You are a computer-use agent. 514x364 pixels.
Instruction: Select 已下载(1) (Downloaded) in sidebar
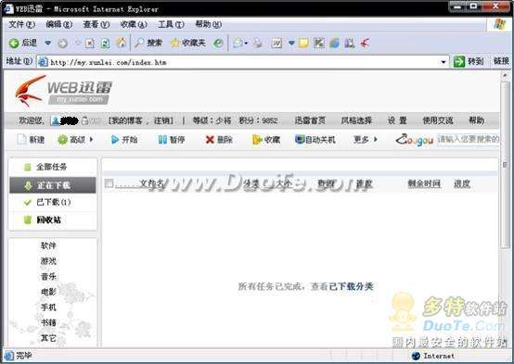[x=53, y=202]
